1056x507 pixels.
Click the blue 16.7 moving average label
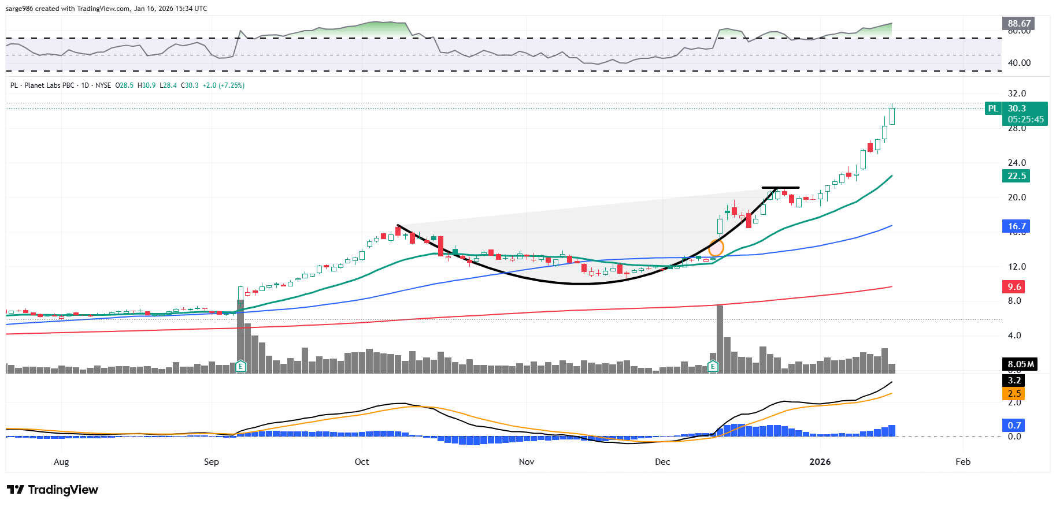point(1016,226)
